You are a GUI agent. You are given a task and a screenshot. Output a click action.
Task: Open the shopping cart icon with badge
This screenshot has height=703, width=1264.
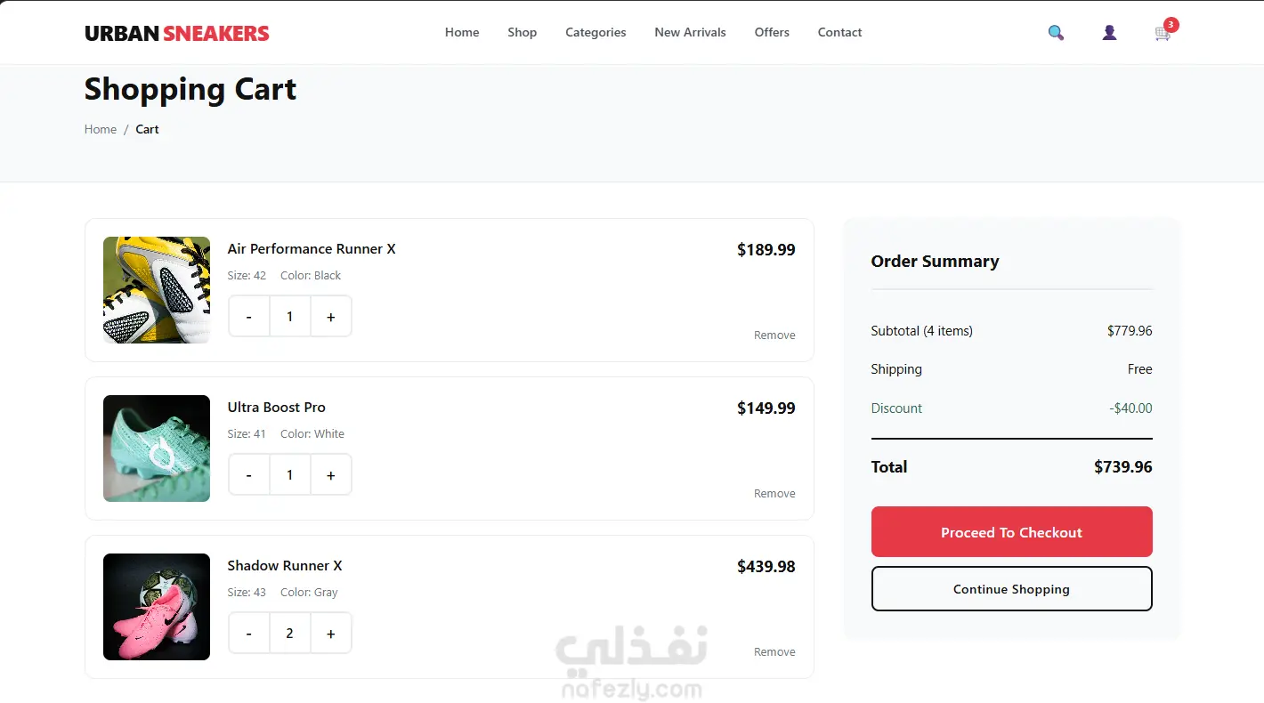coord(1164,31)
